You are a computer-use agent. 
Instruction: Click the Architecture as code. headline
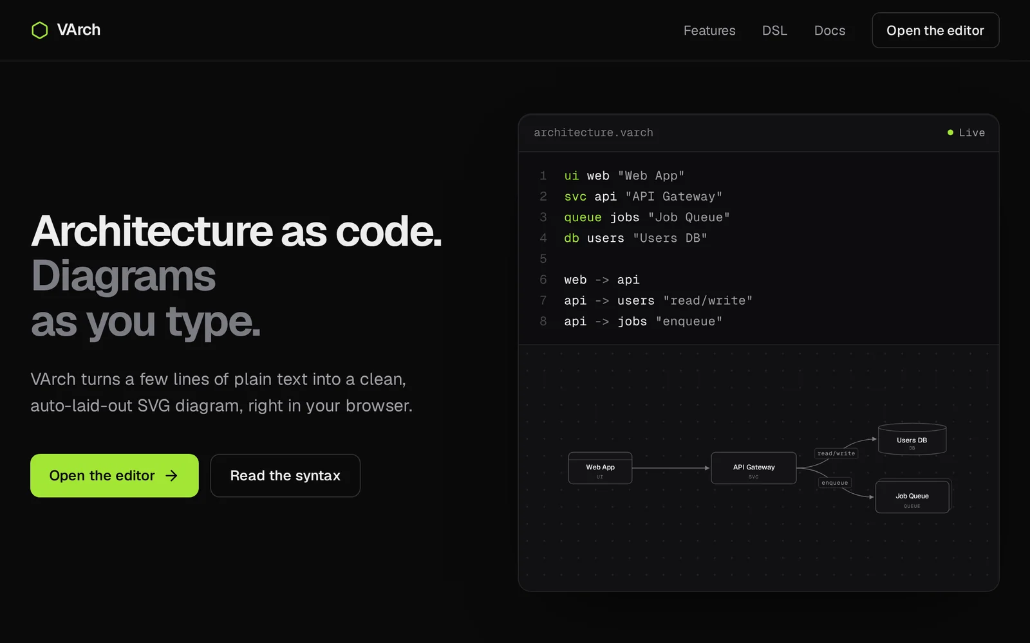pyautogui.click(x=236, y=231)
